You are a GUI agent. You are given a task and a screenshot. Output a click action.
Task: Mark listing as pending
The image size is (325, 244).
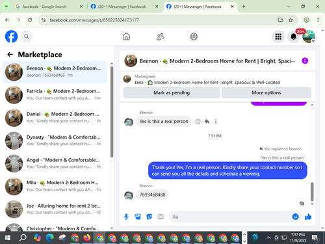tap(172, 93)
